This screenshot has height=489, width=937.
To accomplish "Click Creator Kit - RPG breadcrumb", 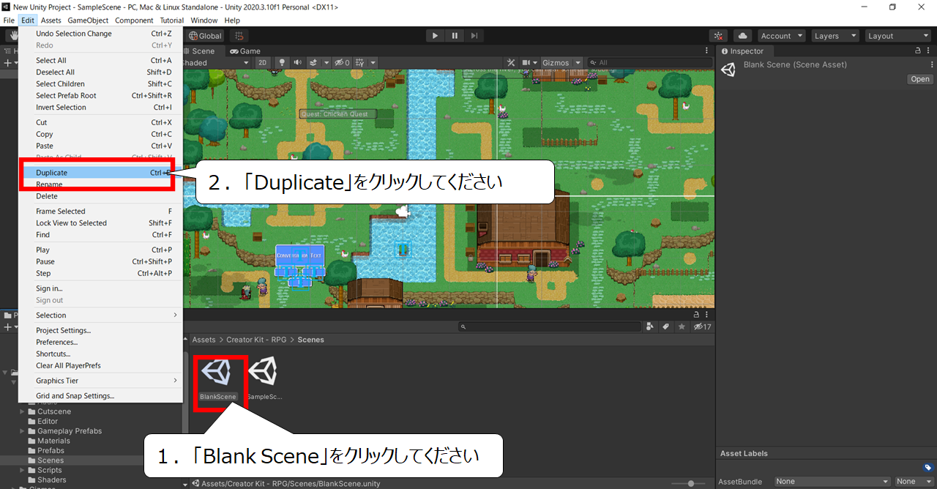I will coord(257,340).
